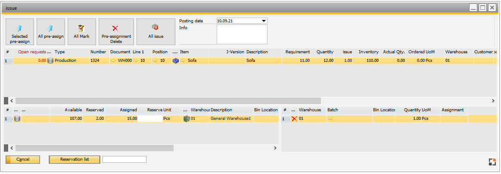Click the blue cube item icon
The image size is (501, 174).
[175, 61]
